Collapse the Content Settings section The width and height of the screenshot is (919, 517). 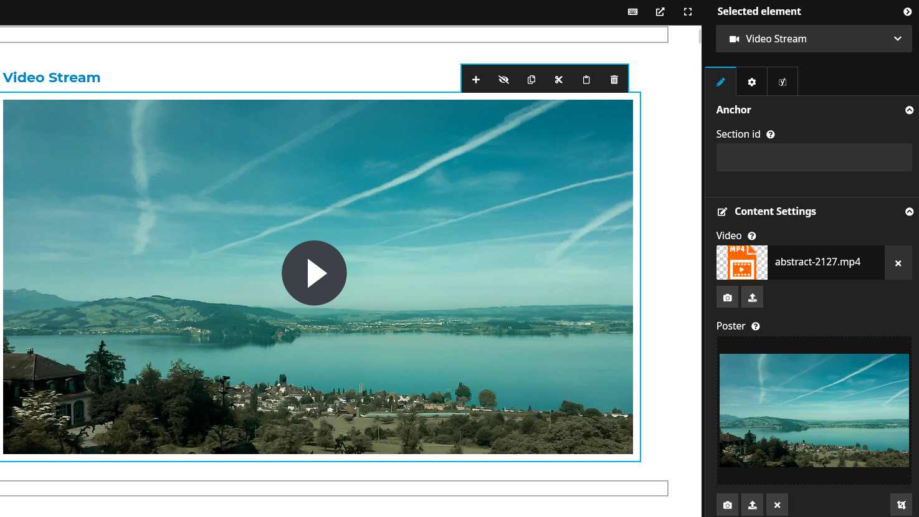tap(909, 212)
